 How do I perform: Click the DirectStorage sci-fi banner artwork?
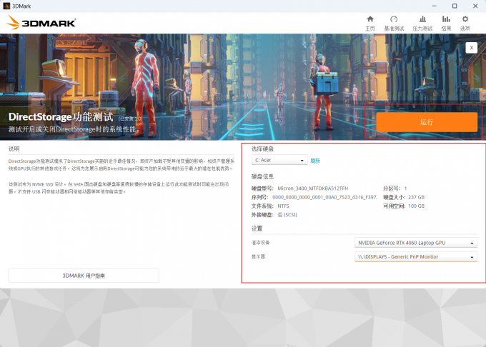214,71
